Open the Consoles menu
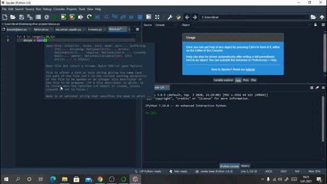327x184 pixels. (59, 9)
